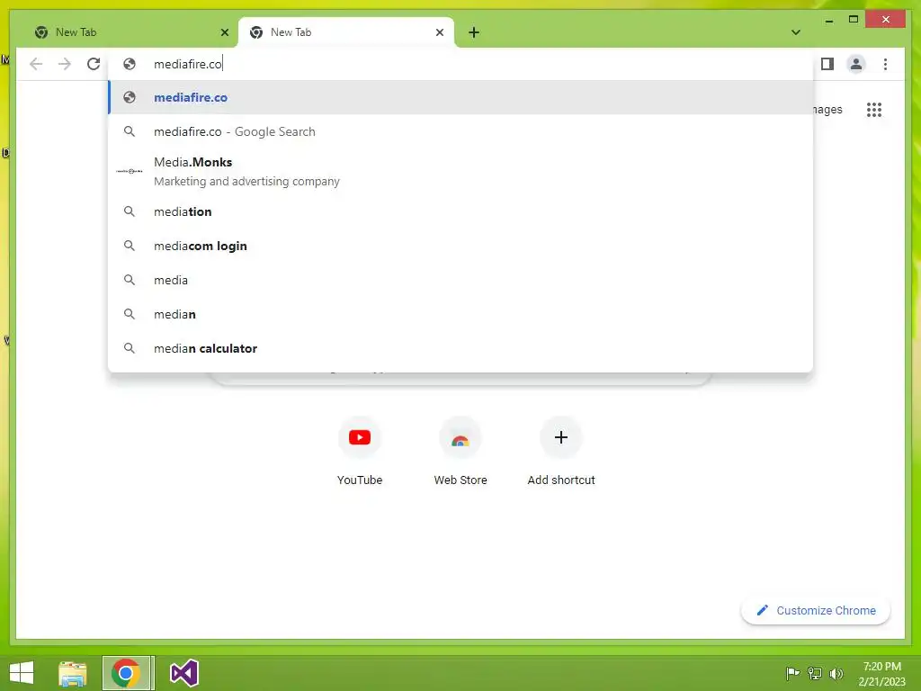Viewport: 921px width, 691px height.
Task: Select the median calculator suggestion
Action: [460, 348]
